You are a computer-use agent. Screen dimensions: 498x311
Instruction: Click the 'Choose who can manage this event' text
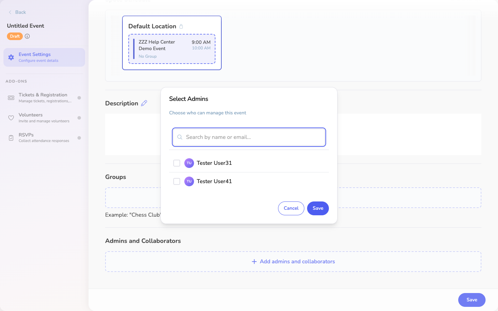click(x=207, y=113)
